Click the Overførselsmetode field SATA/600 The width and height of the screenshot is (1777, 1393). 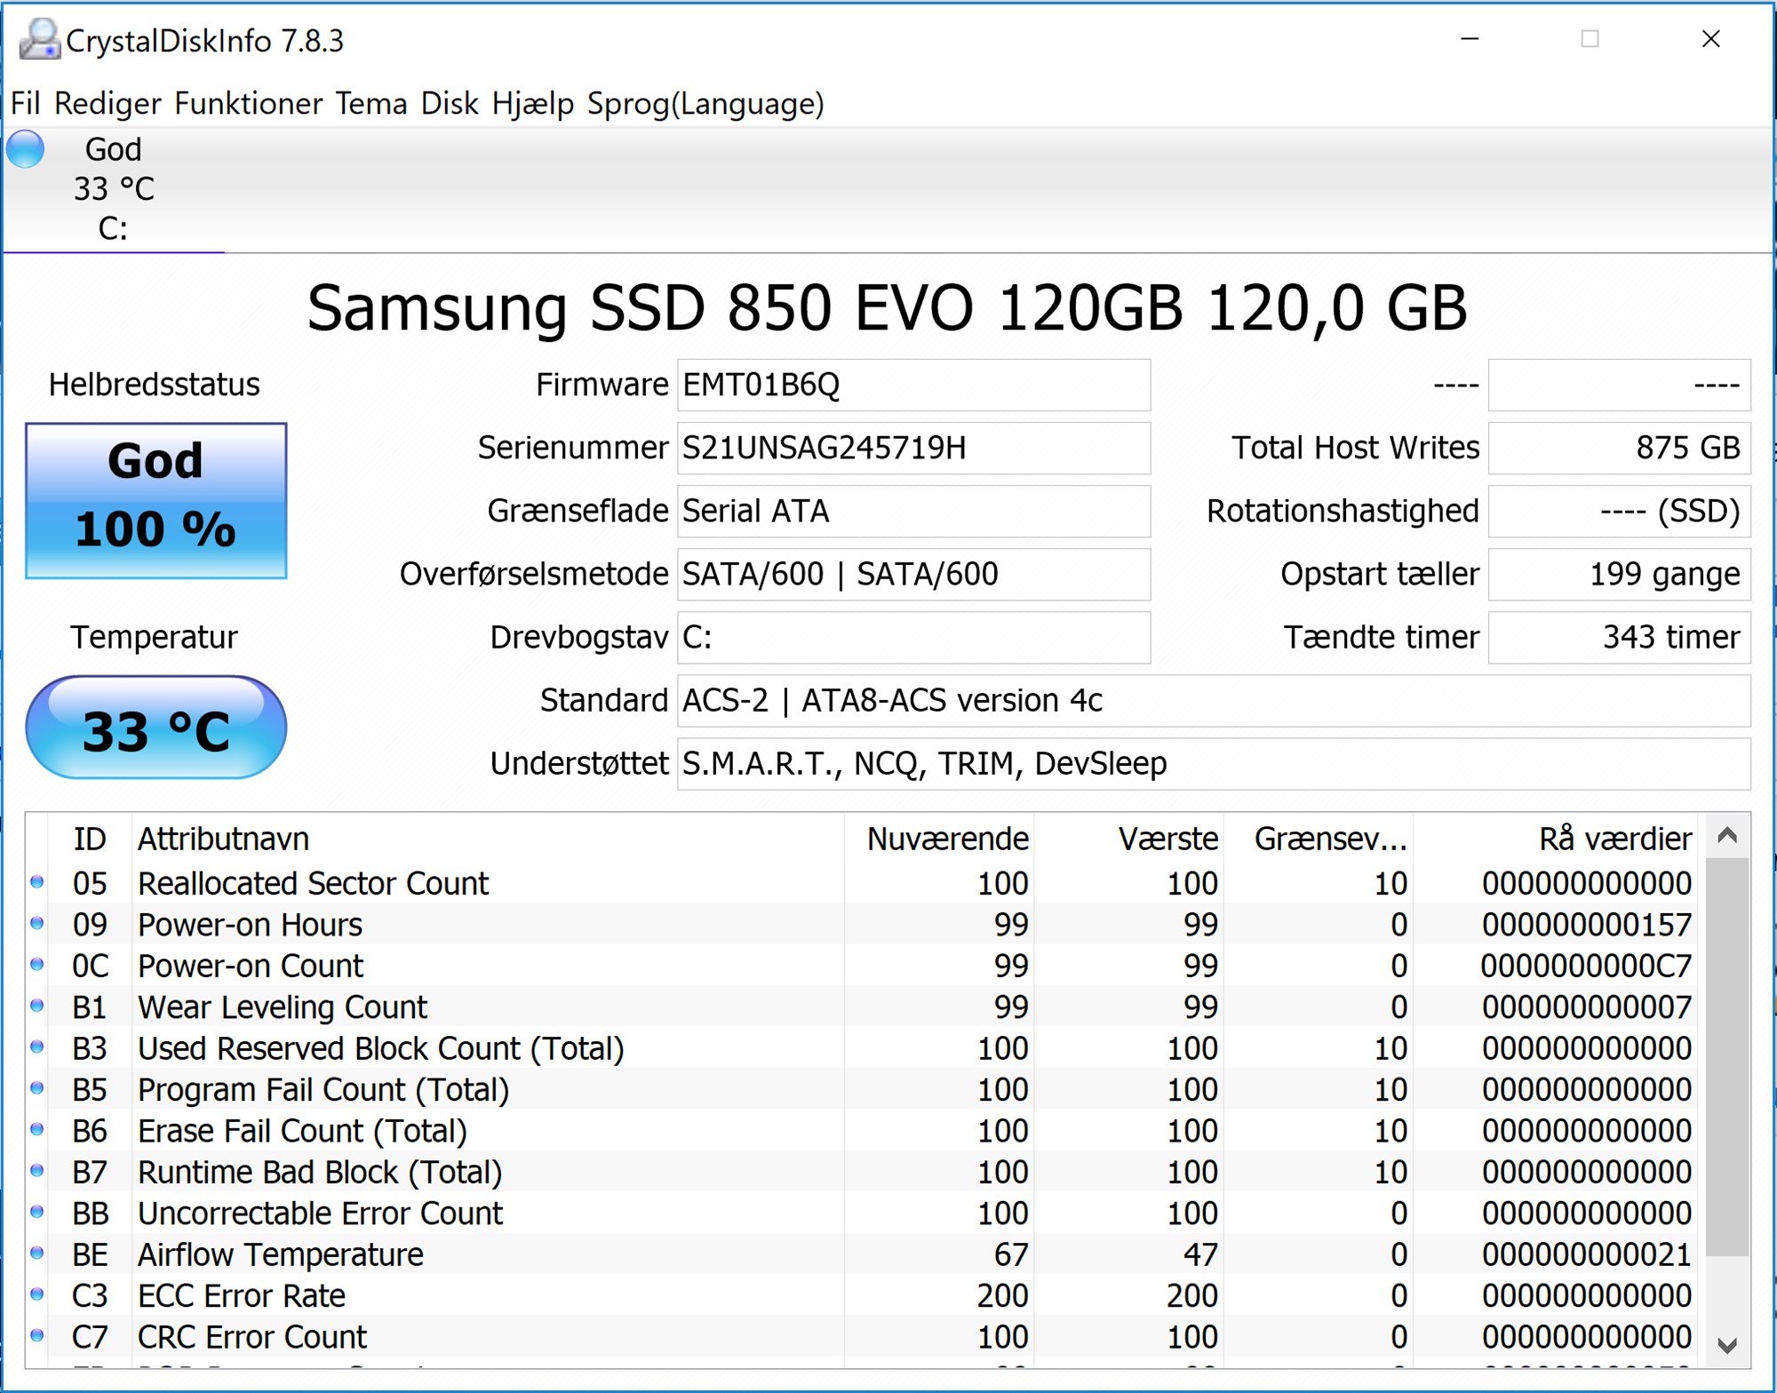(x=914, y=575)
